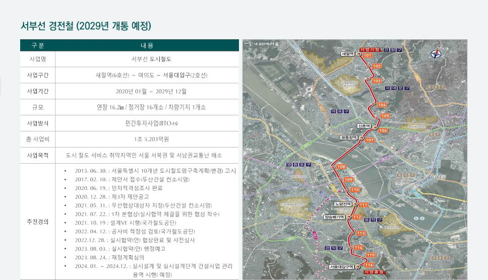Select station marker 101 on the route

[x=368, y=55]
